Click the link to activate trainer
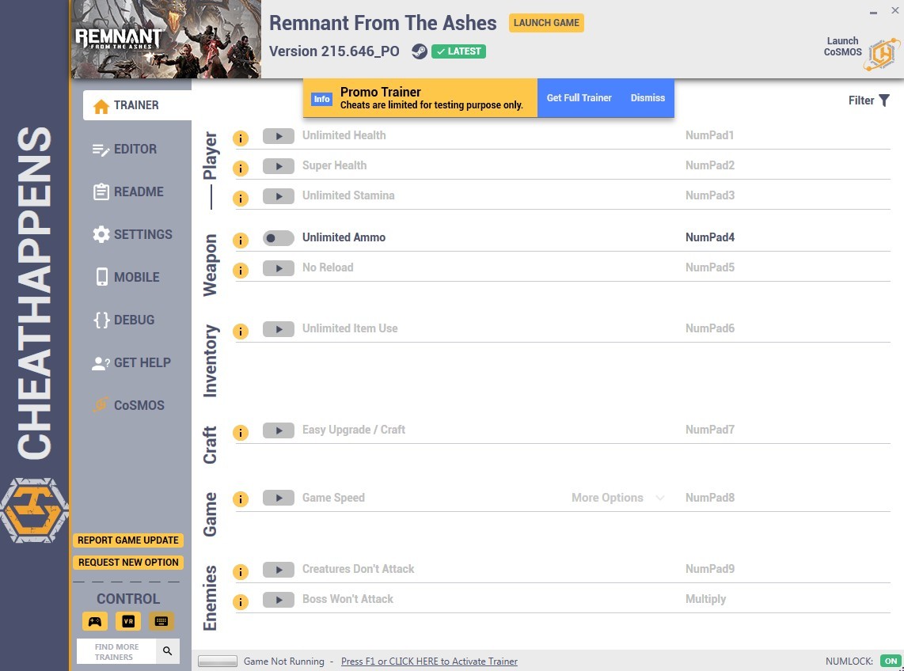The height and width of the screenshot is (671, 904). point(429,662)
